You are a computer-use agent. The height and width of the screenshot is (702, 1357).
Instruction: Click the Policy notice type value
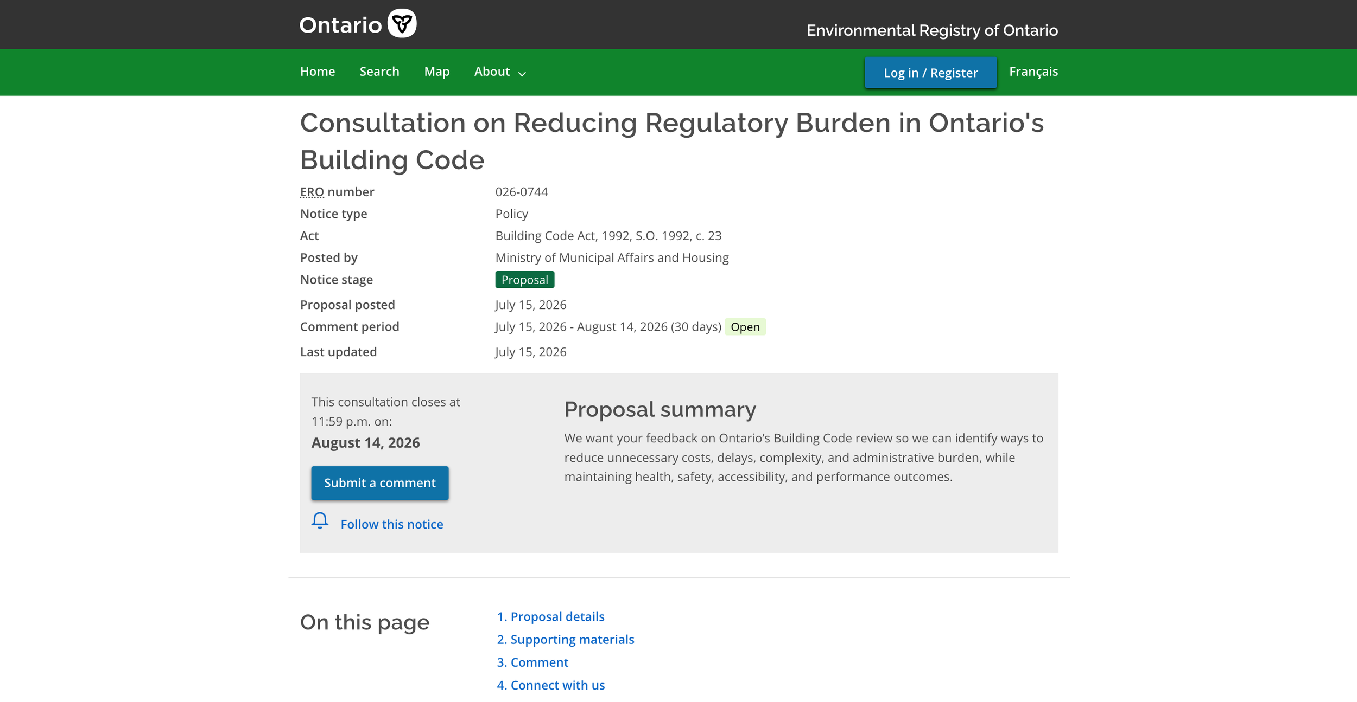[x=511, y=214]
